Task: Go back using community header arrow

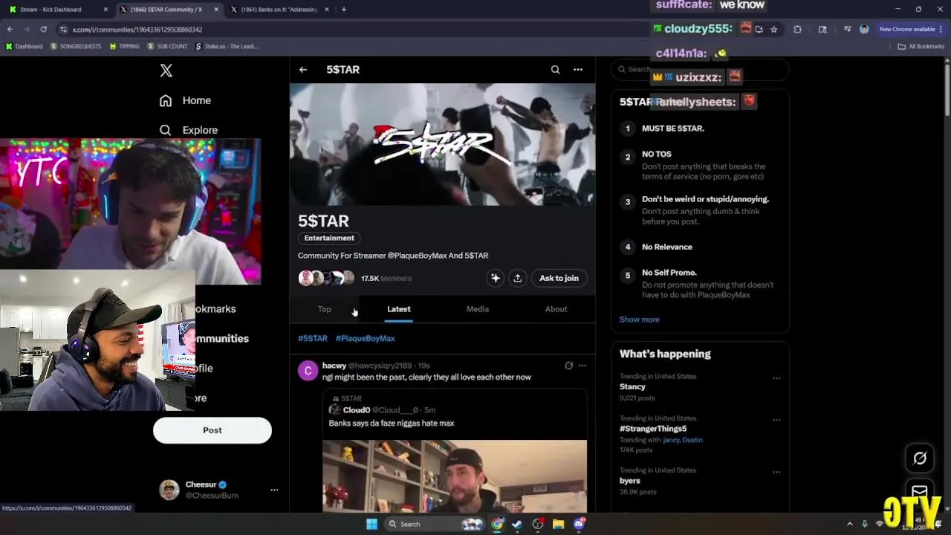Action: pyautogui.click(x=303, y=70)
